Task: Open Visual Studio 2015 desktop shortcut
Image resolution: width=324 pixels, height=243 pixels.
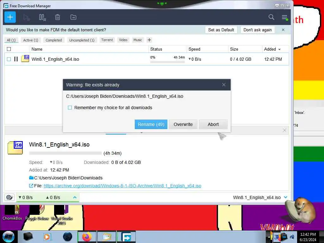Action: click(x=62, y=215)
